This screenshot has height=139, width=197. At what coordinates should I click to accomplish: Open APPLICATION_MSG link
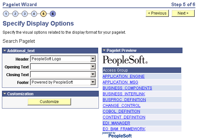click(x=120, y=82)
